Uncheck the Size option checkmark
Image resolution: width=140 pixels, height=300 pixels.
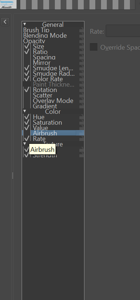[x=27, y=46]
